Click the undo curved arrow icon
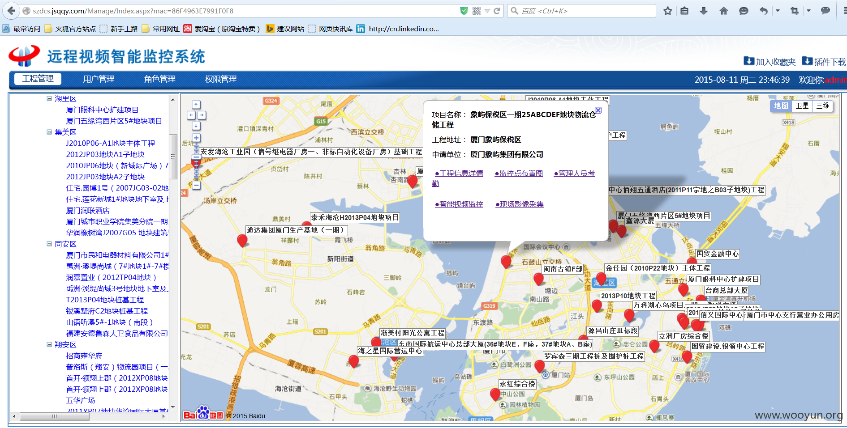847x428 pixels. point(764,11)
